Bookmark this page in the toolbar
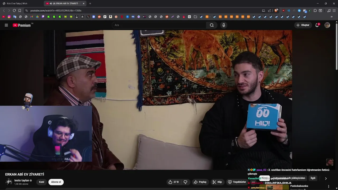This screenshot has width=338, height=190. (20, 11)
